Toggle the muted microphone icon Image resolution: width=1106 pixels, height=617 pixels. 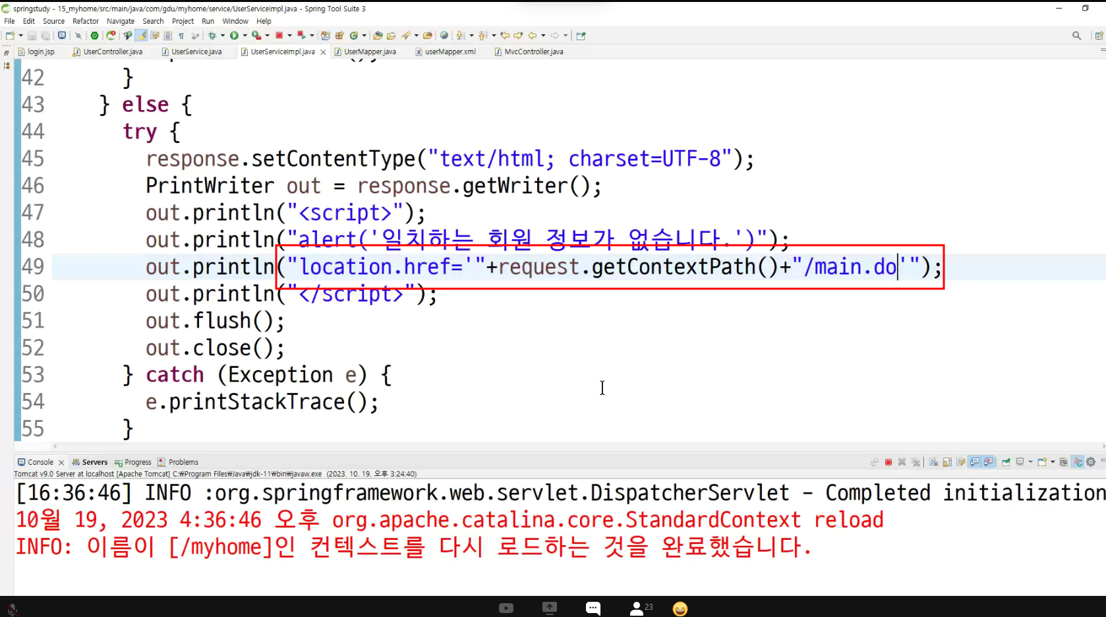point(12,610)
